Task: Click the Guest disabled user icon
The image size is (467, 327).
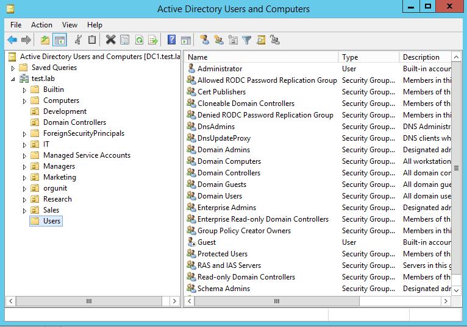Action: [x=191, y=242]
